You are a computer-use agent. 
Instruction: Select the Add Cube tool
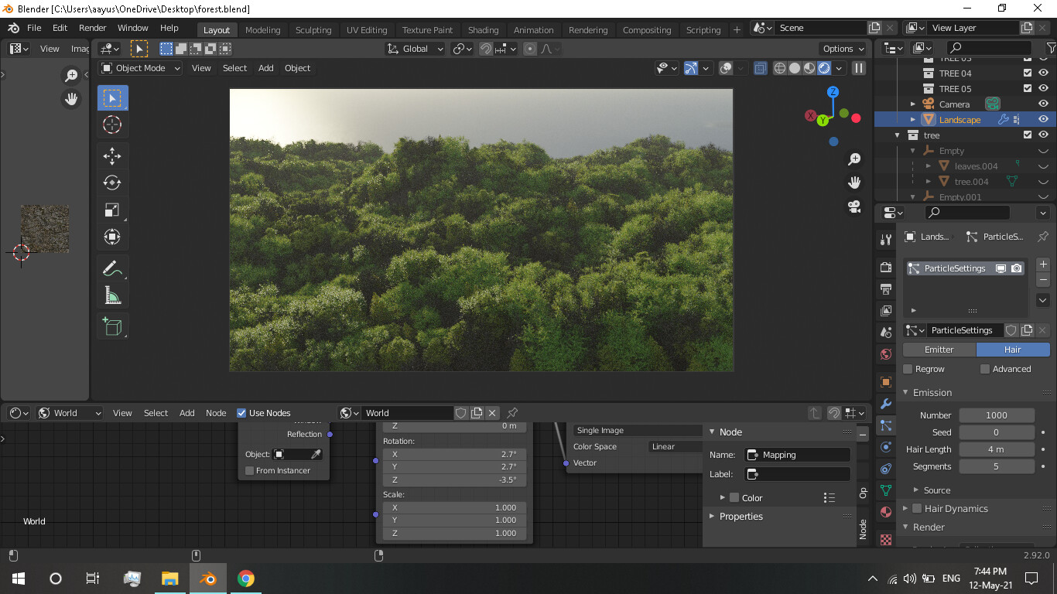(112, 326)
